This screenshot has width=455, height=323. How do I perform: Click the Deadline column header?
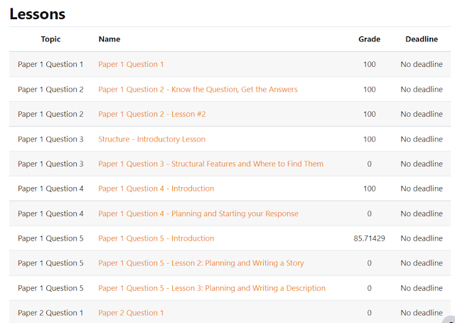click(422, 39)
